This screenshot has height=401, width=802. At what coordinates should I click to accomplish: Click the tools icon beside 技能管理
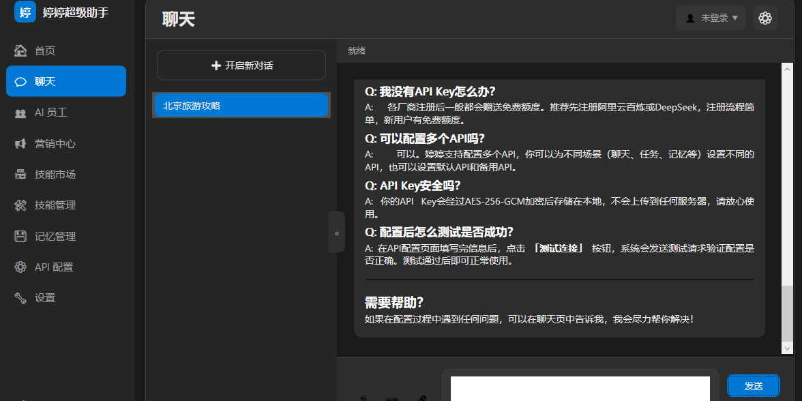(20, 206)
